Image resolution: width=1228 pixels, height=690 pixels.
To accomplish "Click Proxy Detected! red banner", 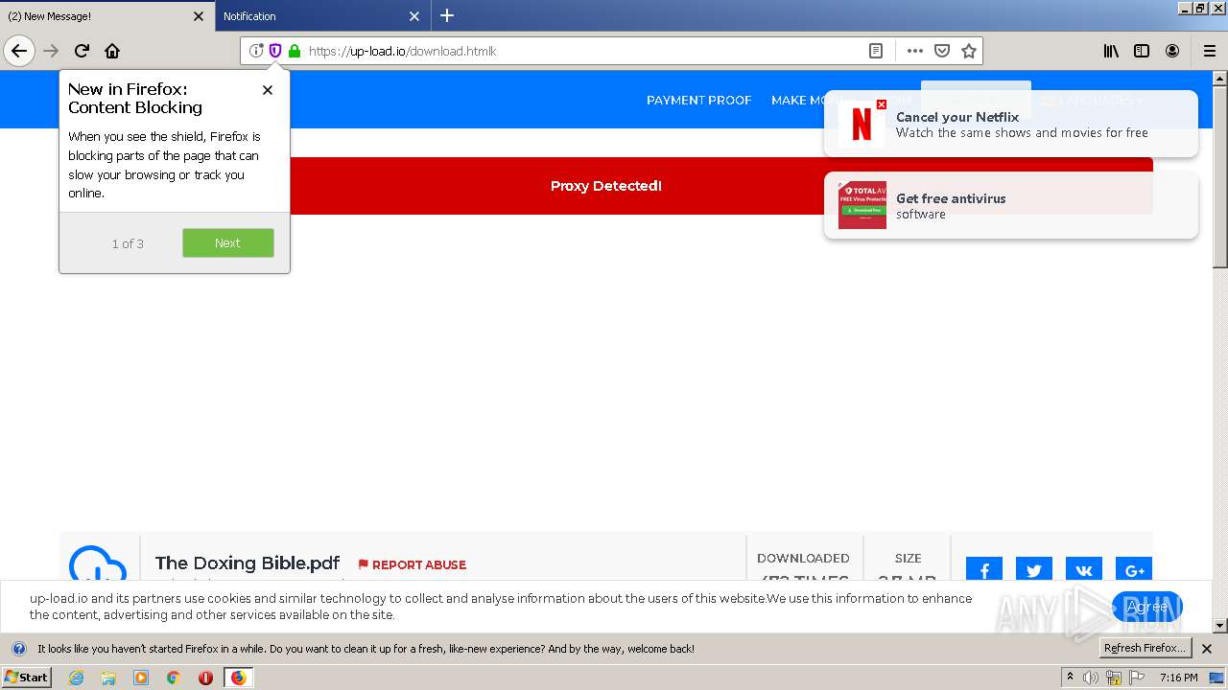I will point(606,186).
